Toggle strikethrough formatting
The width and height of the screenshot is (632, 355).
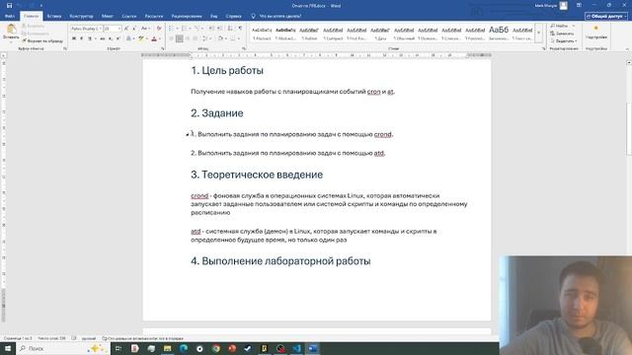[x=103, y=38]
